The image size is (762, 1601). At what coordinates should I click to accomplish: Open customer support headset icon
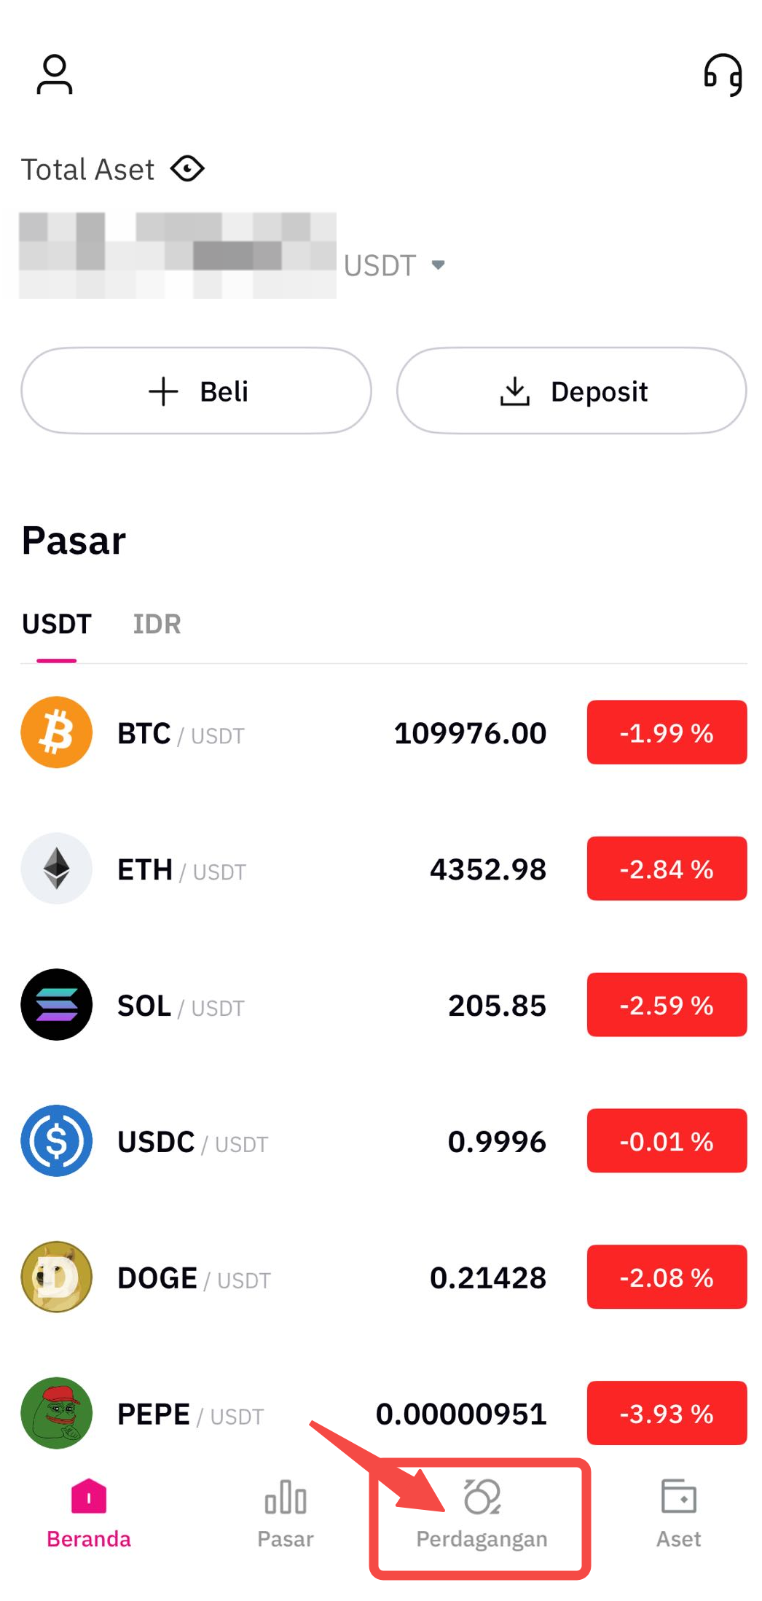723,74
